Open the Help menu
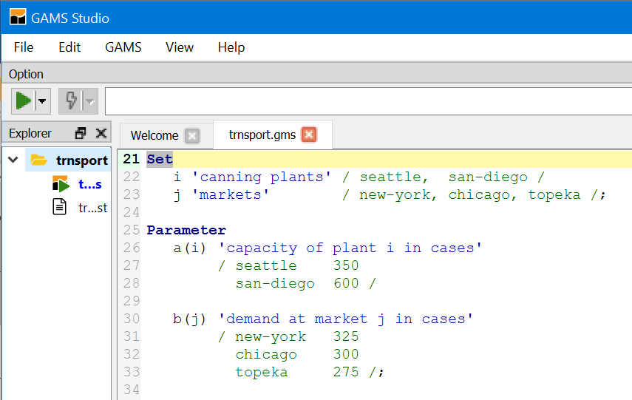Screen dimensions: 632x400 (x=231, y=47)
